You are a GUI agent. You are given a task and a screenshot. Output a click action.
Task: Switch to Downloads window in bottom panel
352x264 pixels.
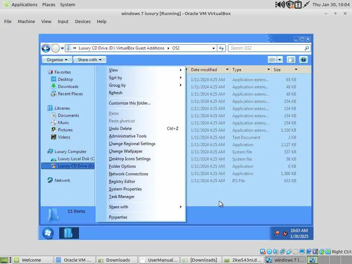(x=117, y=260)
